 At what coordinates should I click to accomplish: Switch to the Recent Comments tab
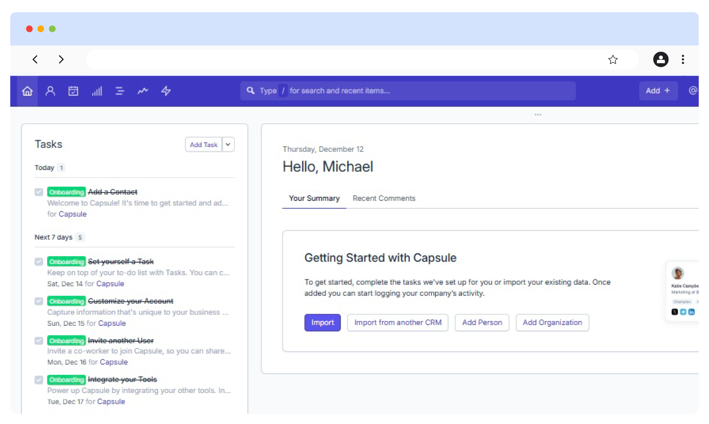pyautogui.click(x=384, y=198)
